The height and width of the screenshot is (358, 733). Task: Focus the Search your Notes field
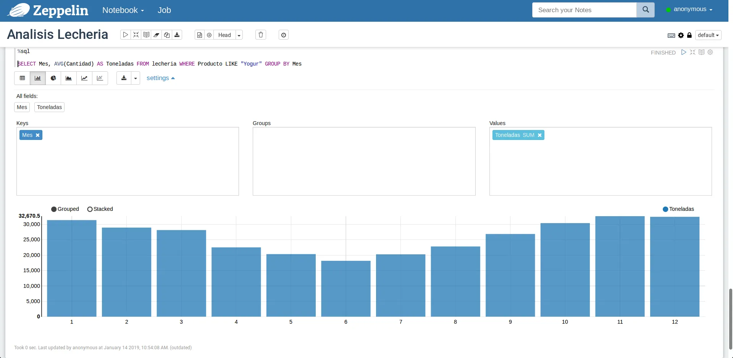click(584, 10)
